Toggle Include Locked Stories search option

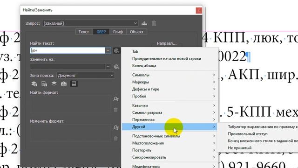pos(44,84)
